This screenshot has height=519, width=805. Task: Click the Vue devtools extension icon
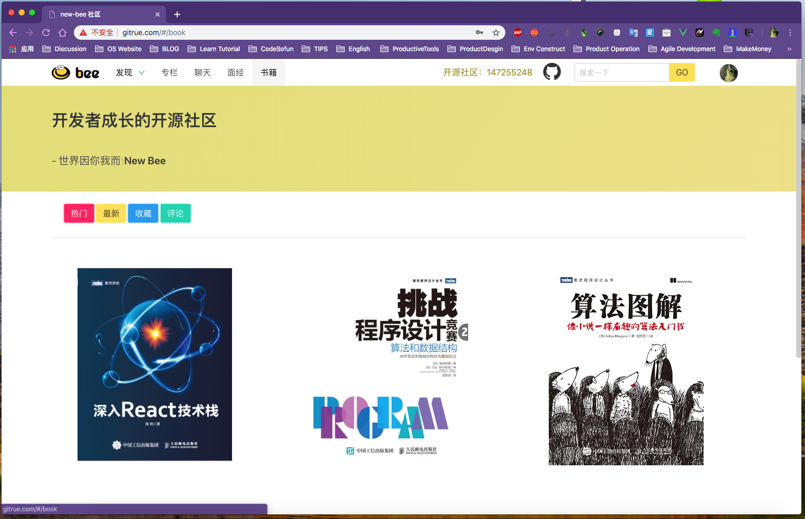(683, 33)
